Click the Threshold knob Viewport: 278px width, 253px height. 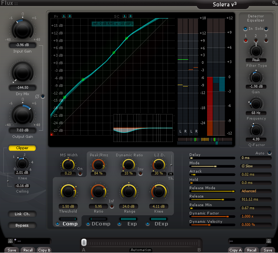(68, 191)
